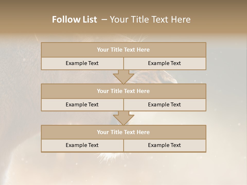The height and width of the screenshot is (185, 247).
Task: Select the top block's title header bar
Action: tap(123, 50)
